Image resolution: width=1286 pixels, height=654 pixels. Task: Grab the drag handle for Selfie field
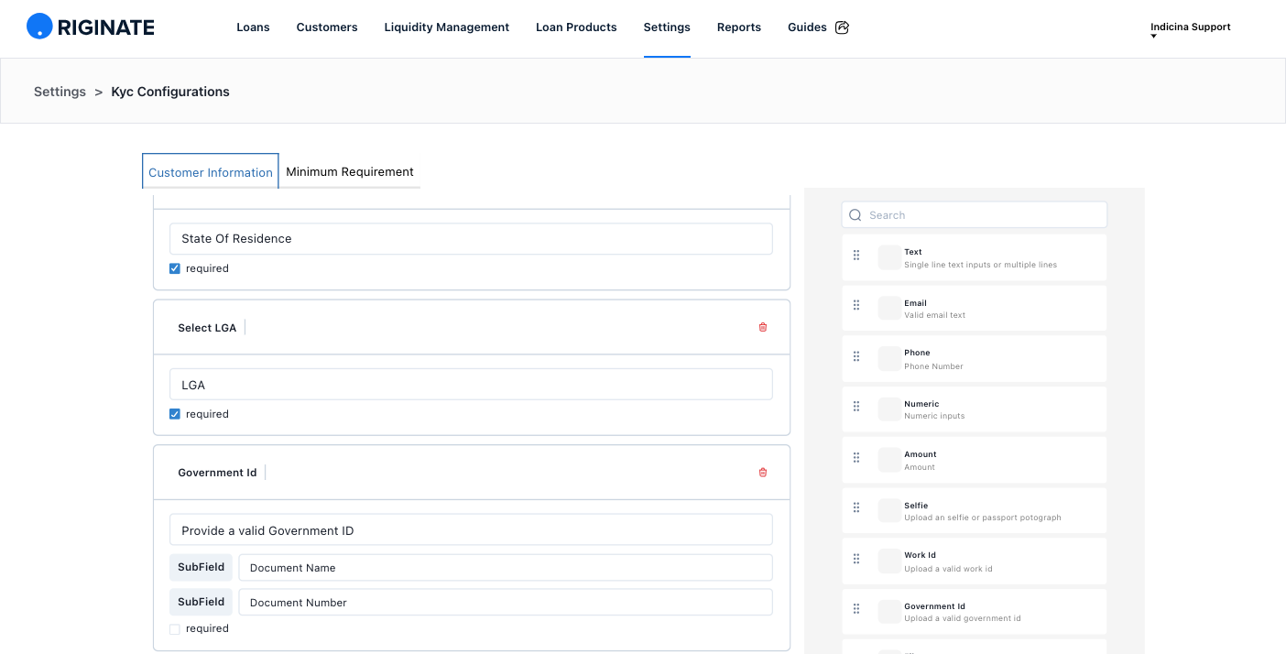tap(856, 508)
